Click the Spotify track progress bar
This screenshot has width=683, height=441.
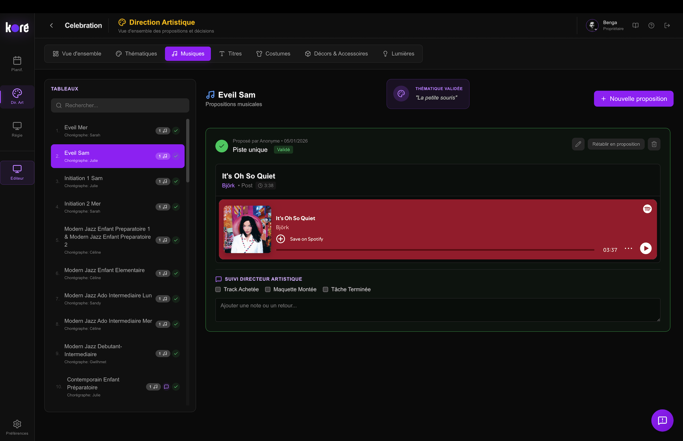point(435,250)
